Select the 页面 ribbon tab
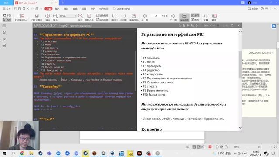The height and width of the screenshot is (157, 279). pyautogui.click(x=84, y=9)
